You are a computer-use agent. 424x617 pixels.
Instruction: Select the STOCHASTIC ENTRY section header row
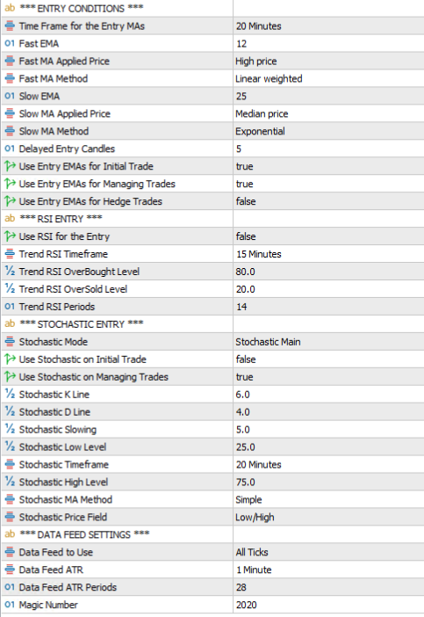[x=212, y=323]
